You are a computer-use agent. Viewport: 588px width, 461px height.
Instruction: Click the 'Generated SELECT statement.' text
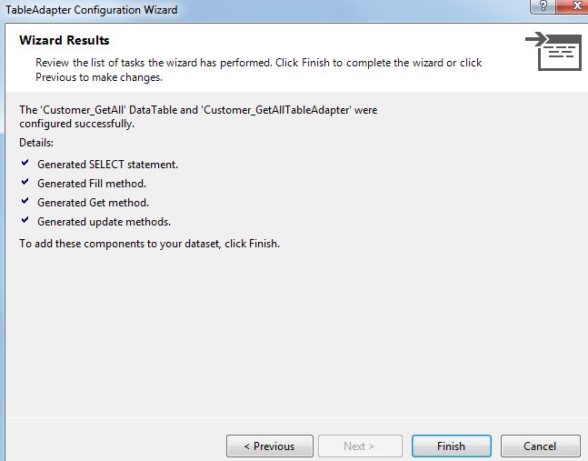[x=107, y=165]
